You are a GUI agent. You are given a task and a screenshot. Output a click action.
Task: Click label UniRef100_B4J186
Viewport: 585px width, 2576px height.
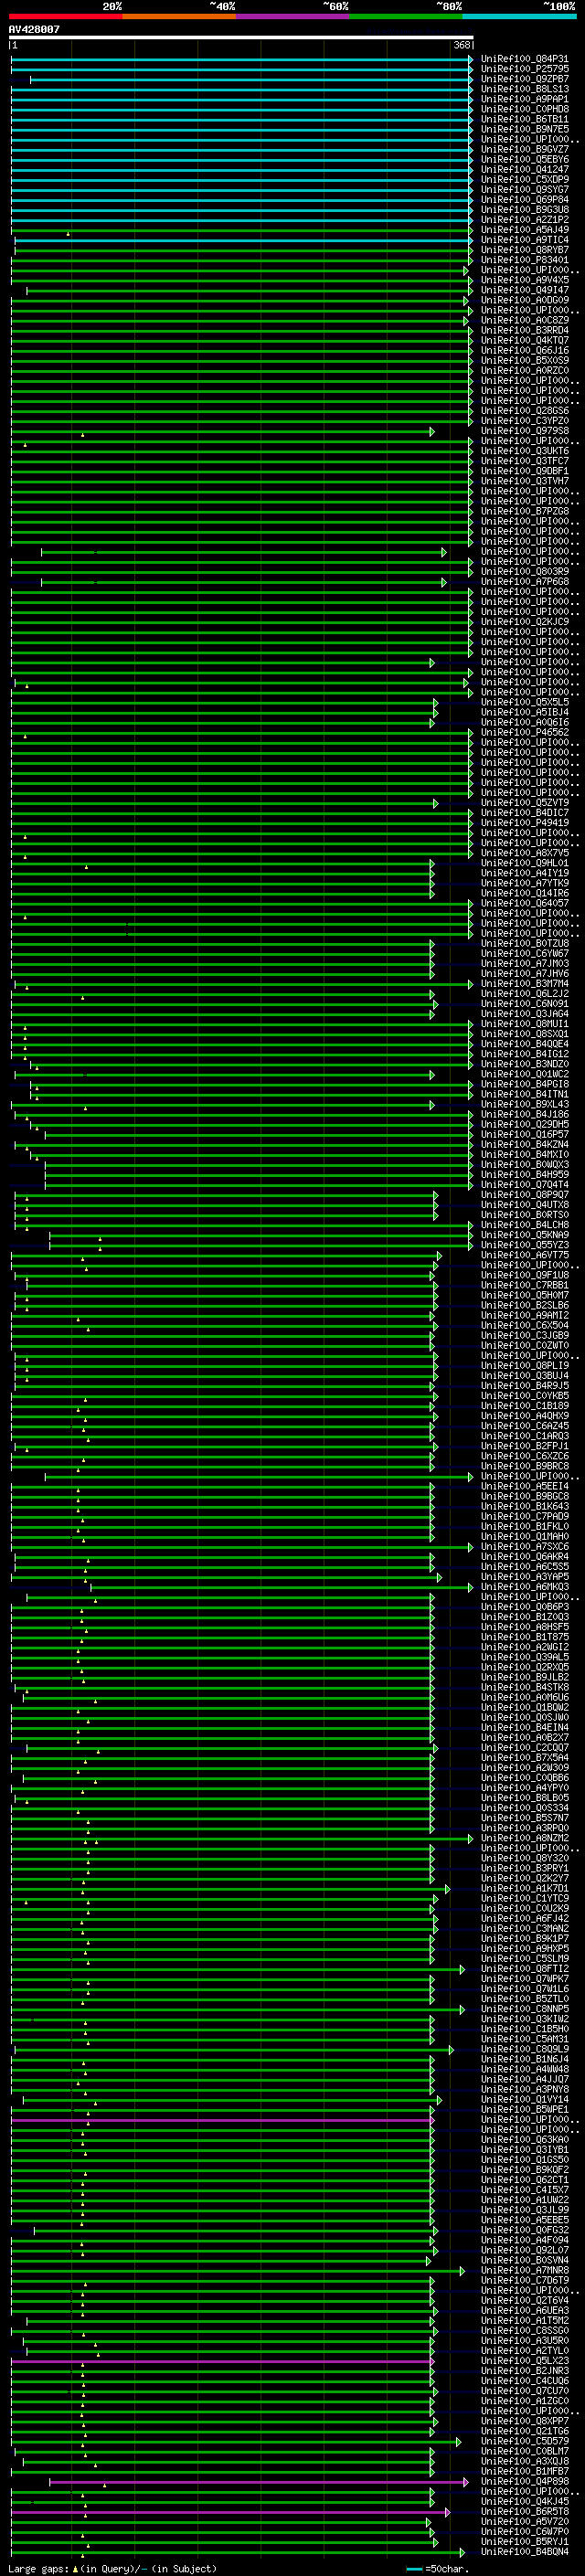click(x=525, y=1114)
